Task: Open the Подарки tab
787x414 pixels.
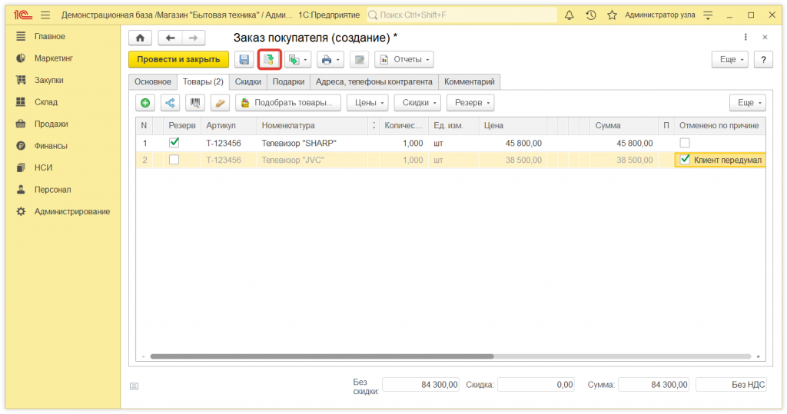Action: pos(288,81)
